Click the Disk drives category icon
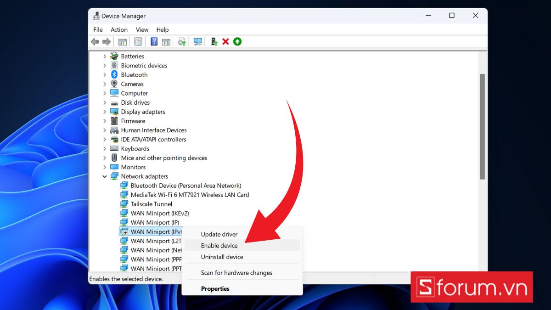Image resolution: width=551 pixels, height=310 pixels. (x=114, y=102)
